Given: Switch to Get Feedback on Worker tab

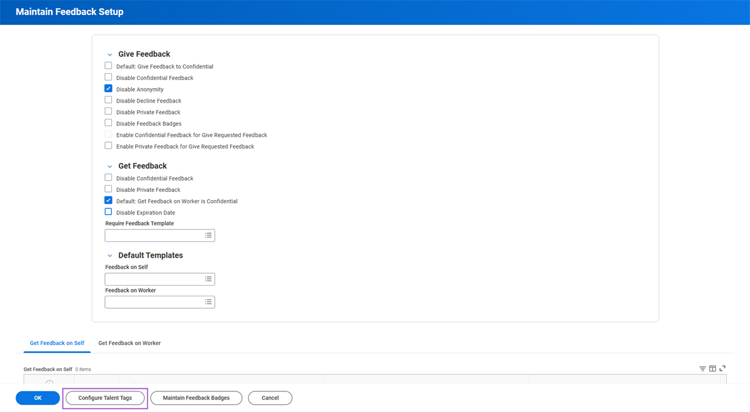Looking at the screenshot, I should coord(129,343).
